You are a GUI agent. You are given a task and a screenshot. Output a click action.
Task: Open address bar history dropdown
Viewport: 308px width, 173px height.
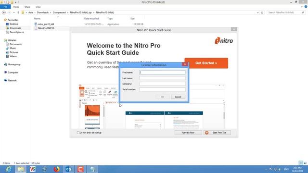click(x=258, y=12)
